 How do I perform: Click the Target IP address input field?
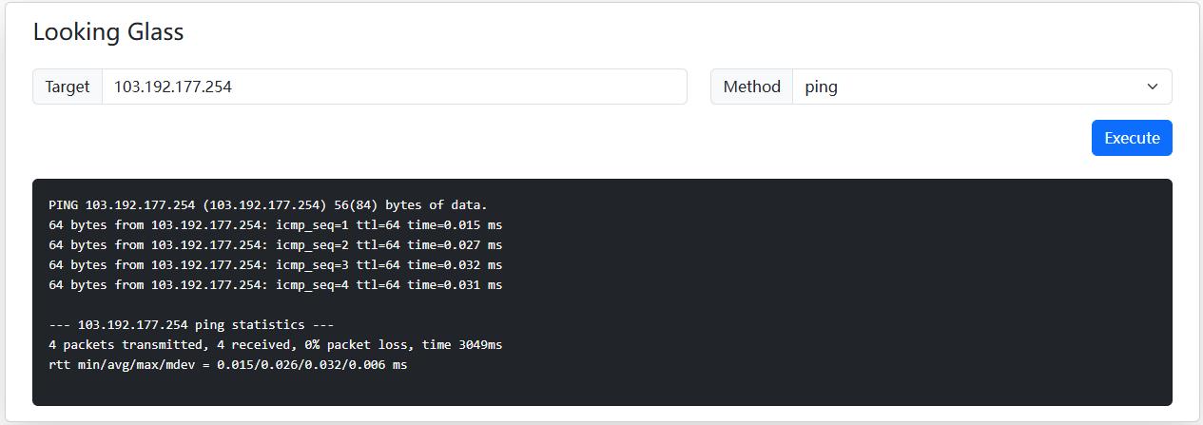[x=394, y=87]
